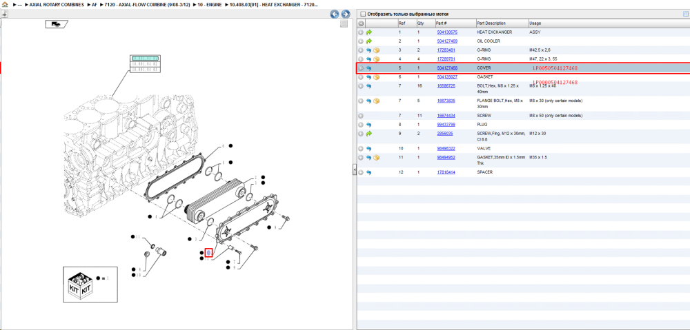Click the grey circle on SPACER row
The height and width of the screenshot is (330, 690).
tap(361, 172)
